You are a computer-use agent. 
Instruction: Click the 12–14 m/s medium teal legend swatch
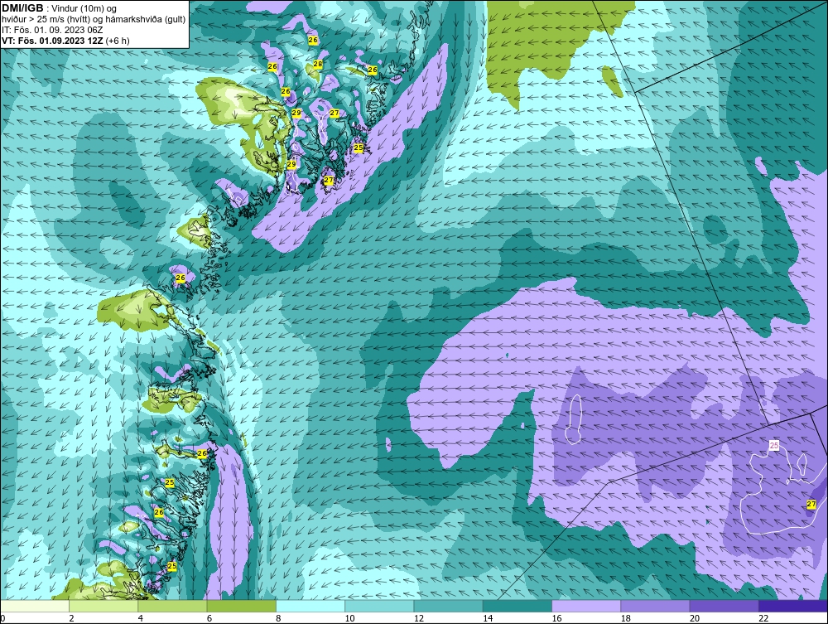click(x=448, y=606)
